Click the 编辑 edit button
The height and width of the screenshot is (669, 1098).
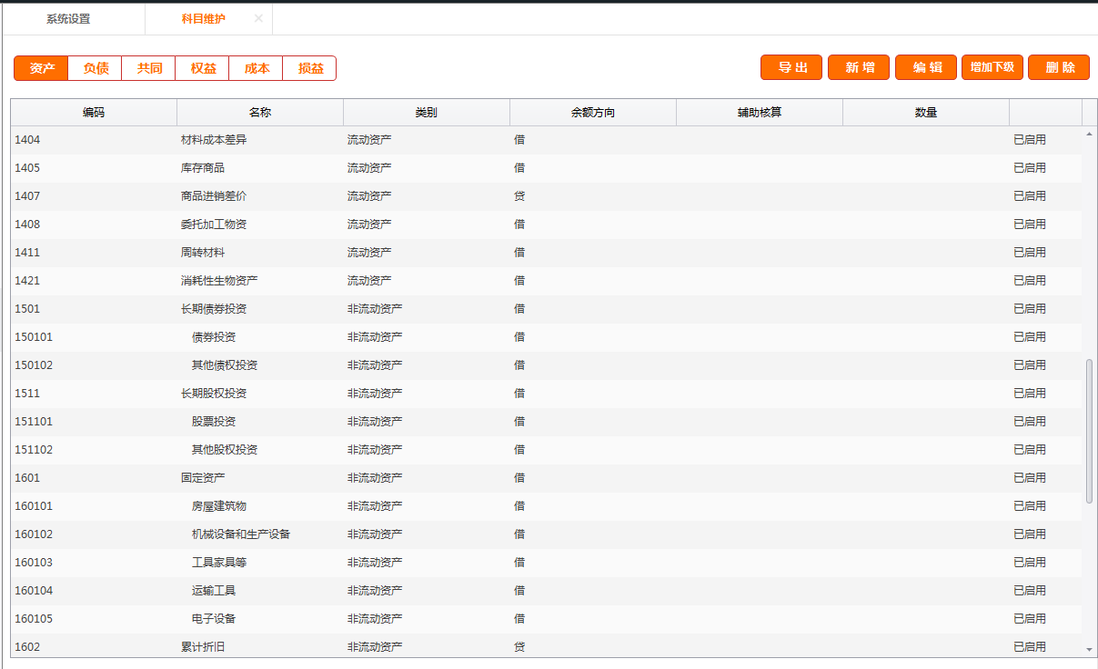926,67
